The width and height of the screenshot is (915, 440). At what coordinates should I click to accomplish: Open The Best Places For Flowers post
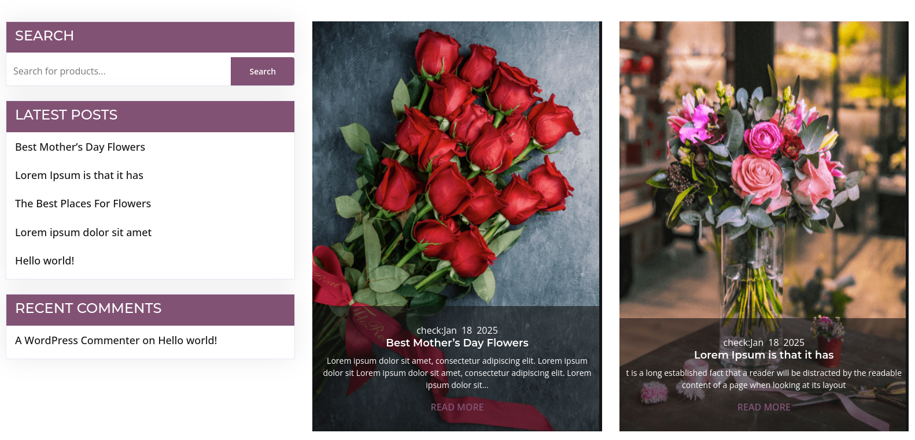pyautogui.click(x=83, y=203)
